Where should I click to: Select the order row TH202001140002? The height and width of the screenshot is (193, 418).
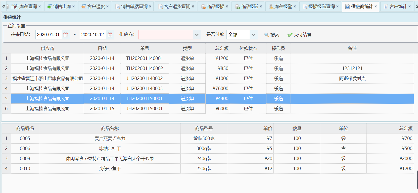[x=208, y=69]
